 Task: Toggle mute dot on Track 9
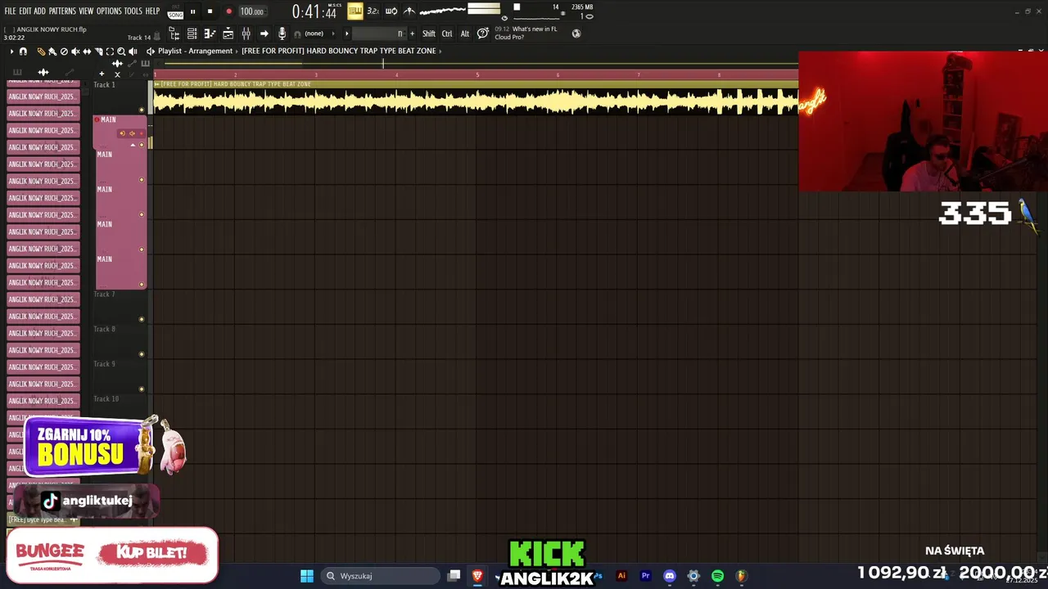[142, 389]
